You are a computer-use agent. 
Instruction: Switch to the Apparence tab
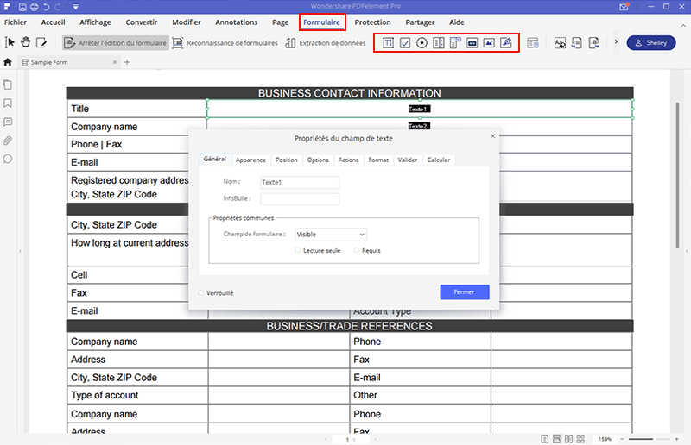[x=250, y=160]
